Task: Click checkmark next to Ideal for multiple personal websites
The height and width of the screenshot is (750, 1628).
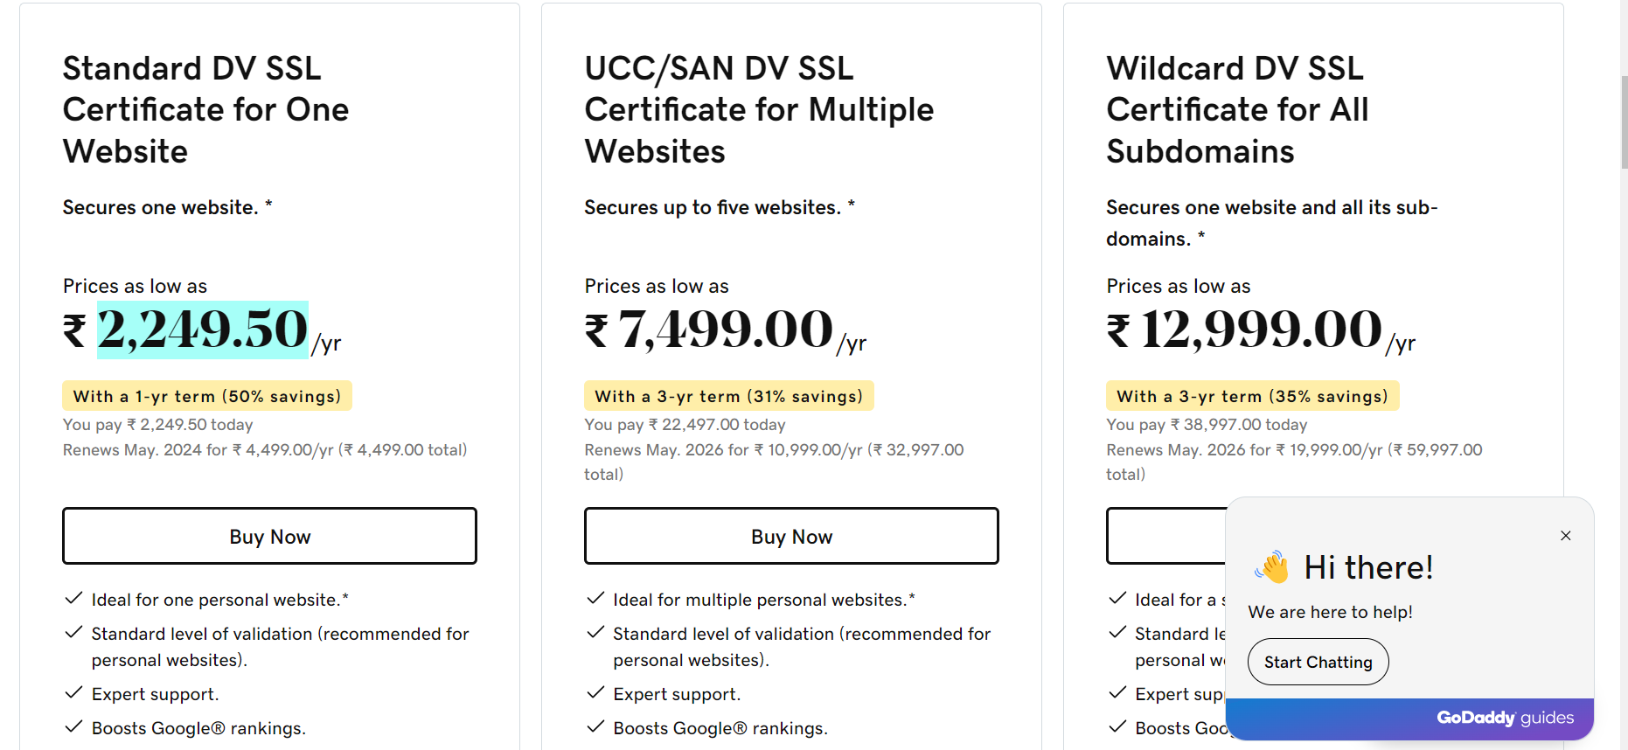Action: (x=595, y=599)
